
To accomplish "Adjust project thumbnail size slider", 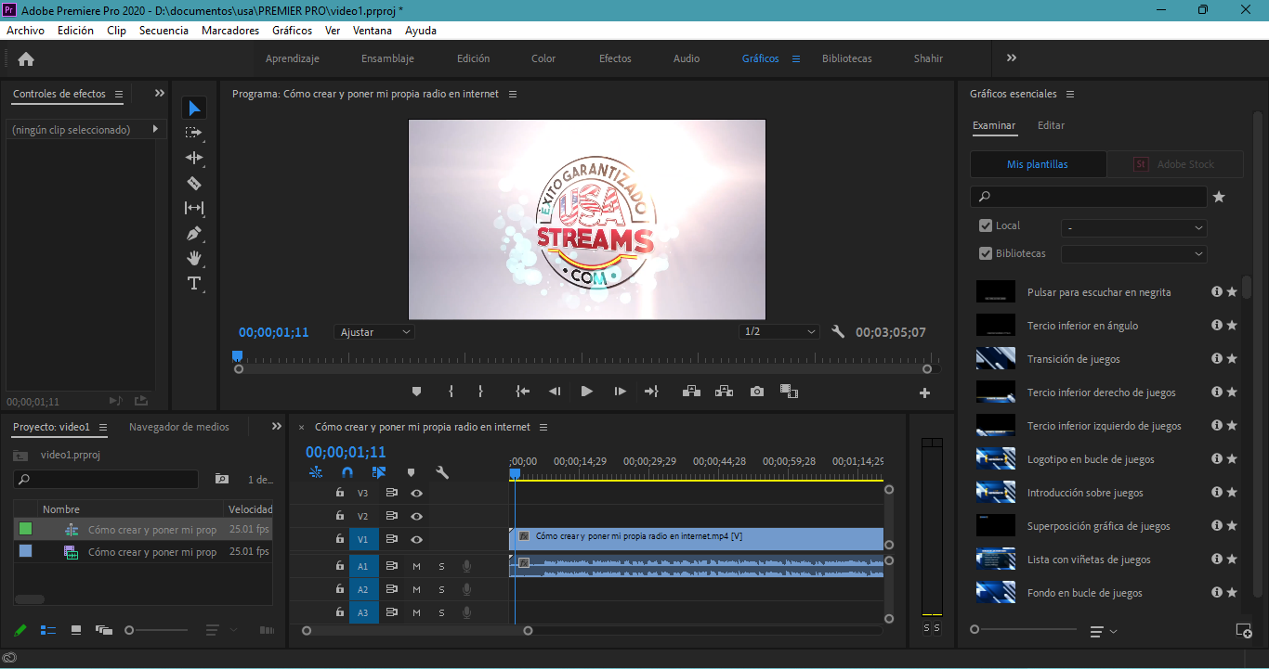I will (129, 630).
